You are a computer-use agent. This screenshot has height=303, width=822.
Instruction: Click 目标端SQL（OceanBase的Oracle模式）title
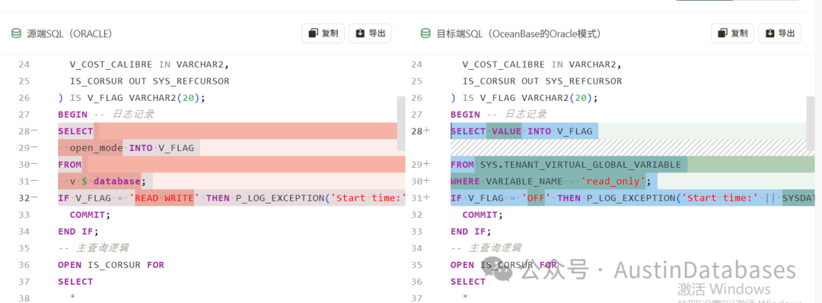pos(519,33)
